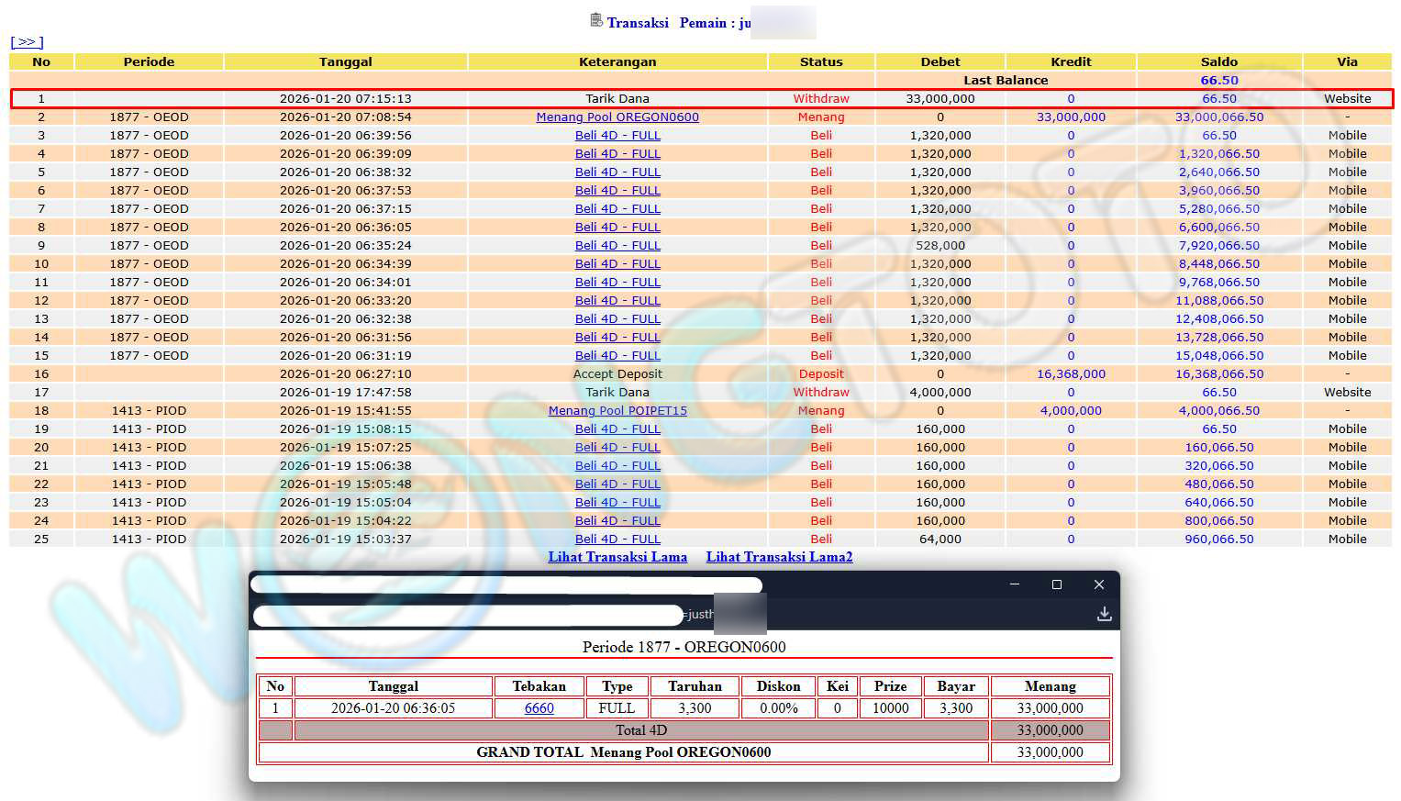Minimize the popup window
Image resolution: width=1401 pixels, height=801 pixels.
pos(1015,584)
